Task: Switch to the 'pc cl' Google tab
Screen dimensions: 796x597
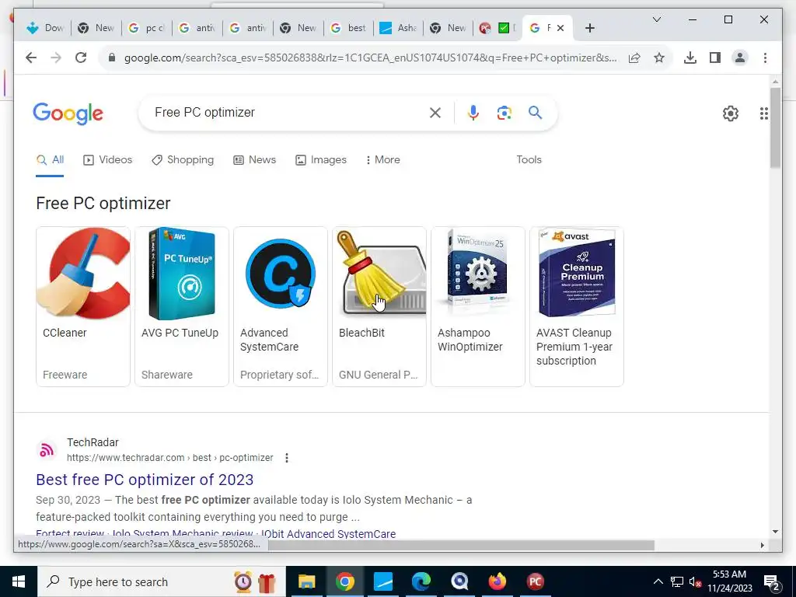Action: [147, 28]
